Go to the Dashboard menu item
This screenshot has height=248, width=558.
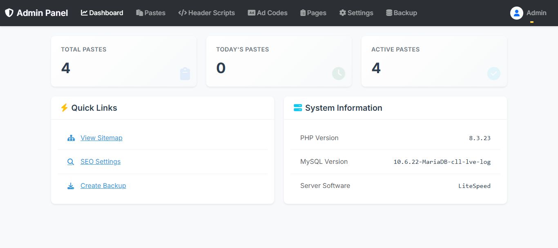pos(102,13)
